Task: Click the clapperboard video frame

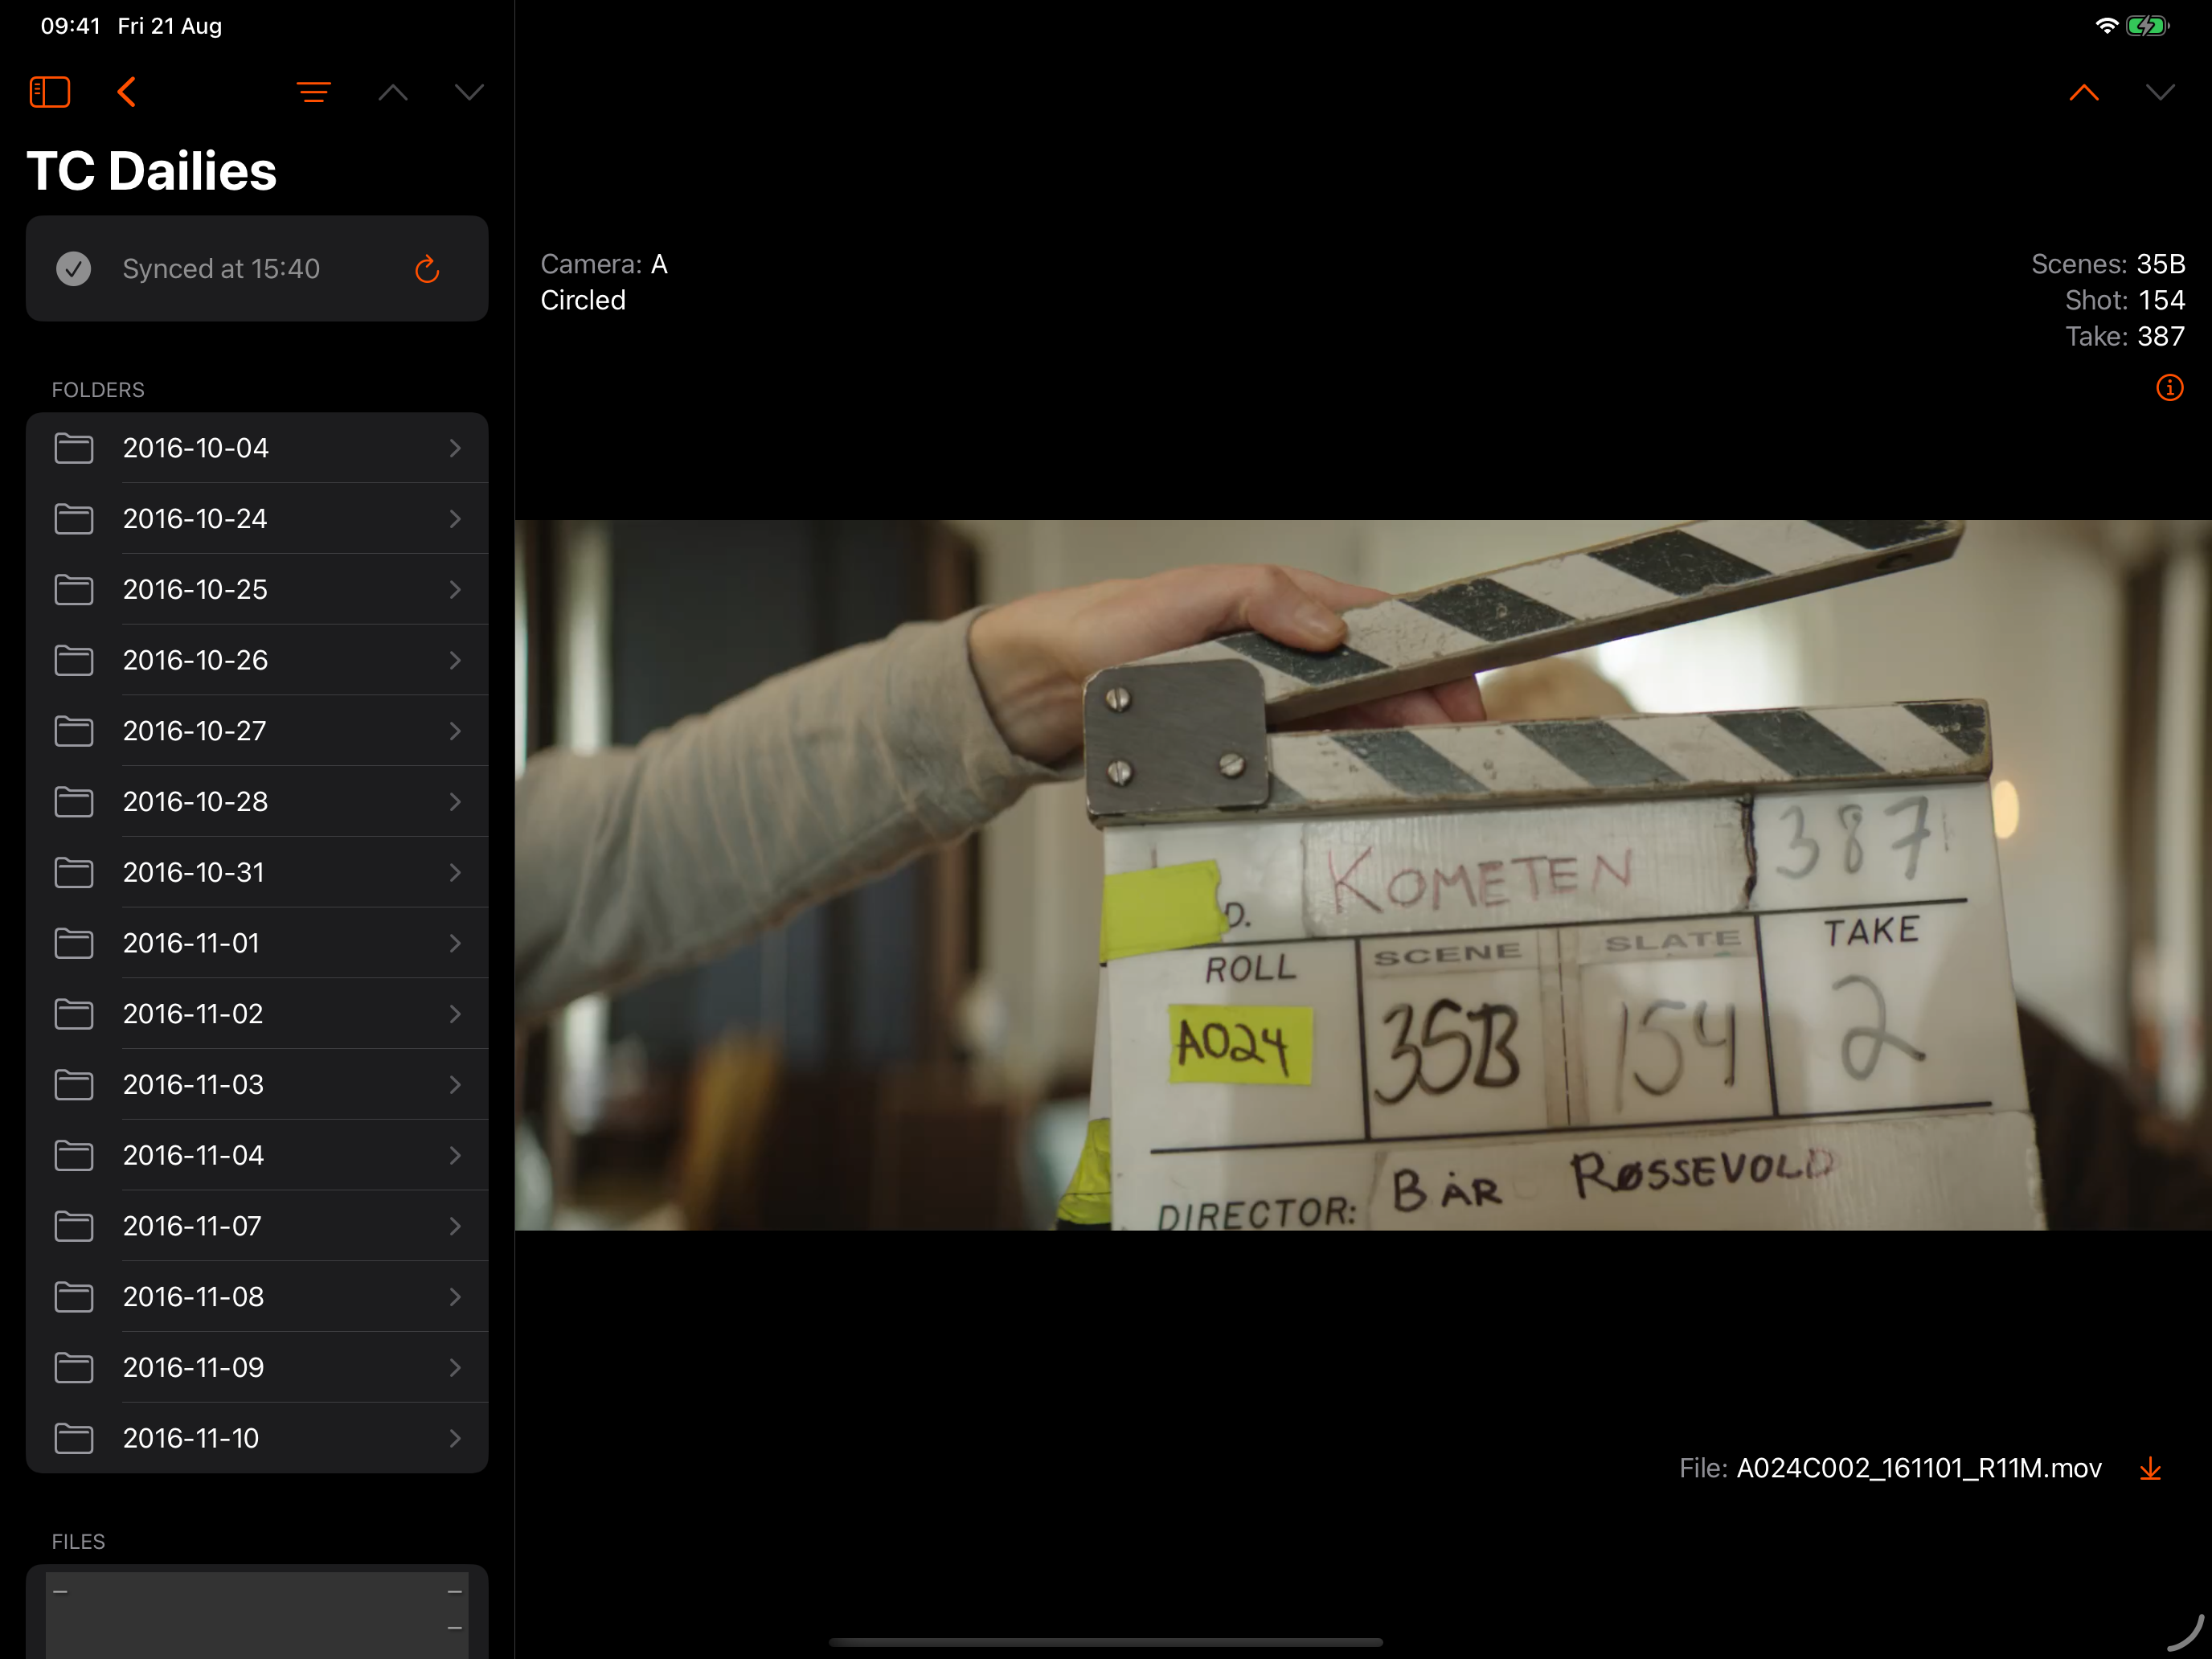Action: click(x=1363, y=875)
